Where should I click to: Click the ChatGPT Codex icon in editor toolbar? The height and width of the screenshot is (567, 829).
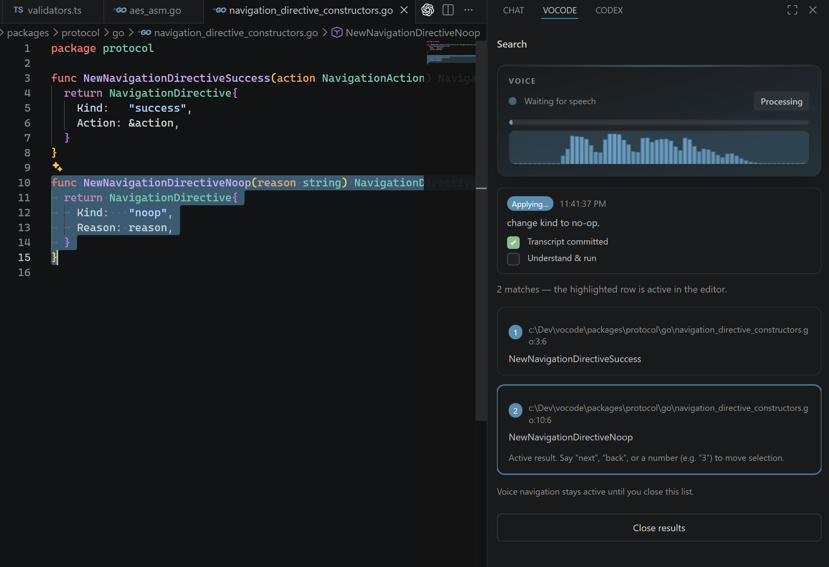click(x=427, y=10)
